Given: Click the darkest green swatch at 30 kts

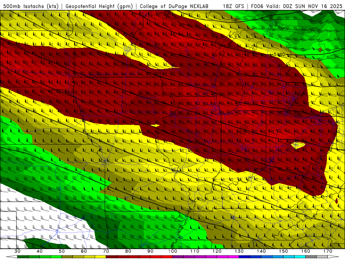Looking at the screenshot, I should click(23, 257).
